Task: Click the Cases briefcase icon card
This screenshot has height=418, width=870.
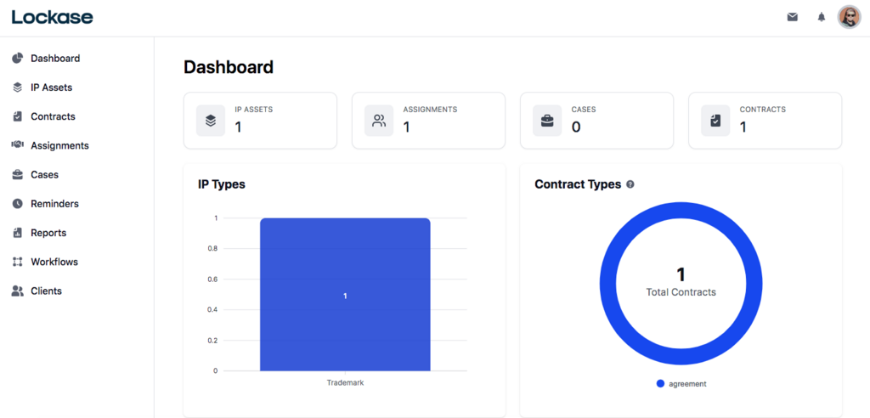Action: pos(547,121)
